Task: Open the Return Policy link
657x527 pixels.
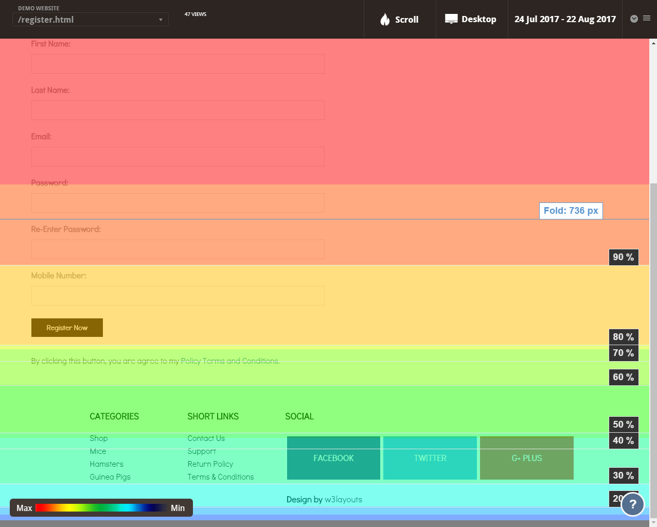Action: [210, 464]
